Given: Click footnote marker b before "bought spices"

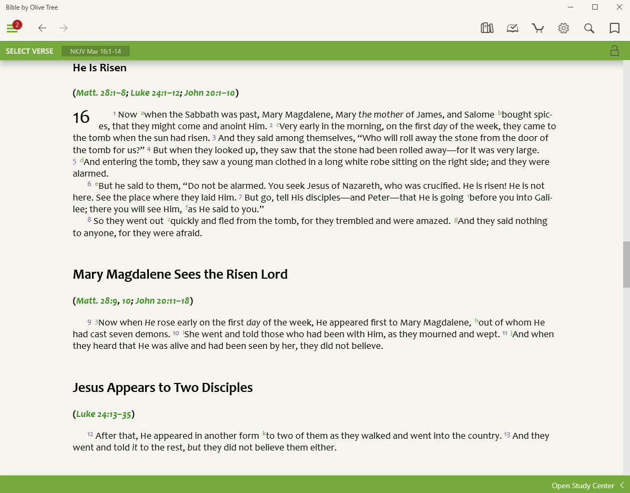Looking at the screenshot, I should (500, 113).
